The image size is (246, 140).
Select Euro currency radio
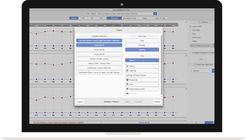[x=190, y=34]
